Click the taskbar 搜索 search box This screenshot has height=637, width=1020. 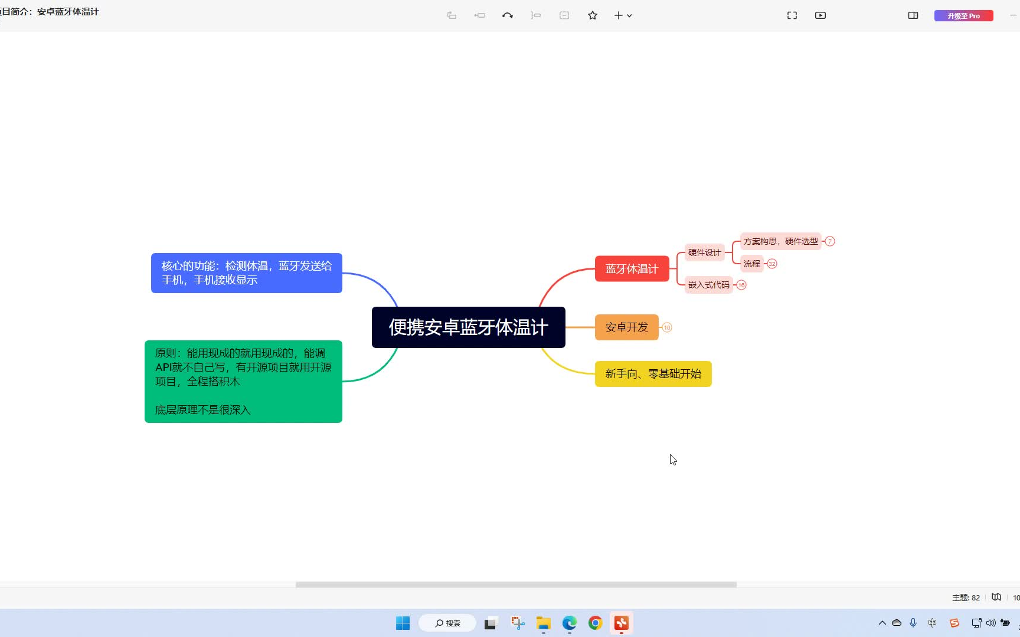pyautogui.click(x=447, y=623)
